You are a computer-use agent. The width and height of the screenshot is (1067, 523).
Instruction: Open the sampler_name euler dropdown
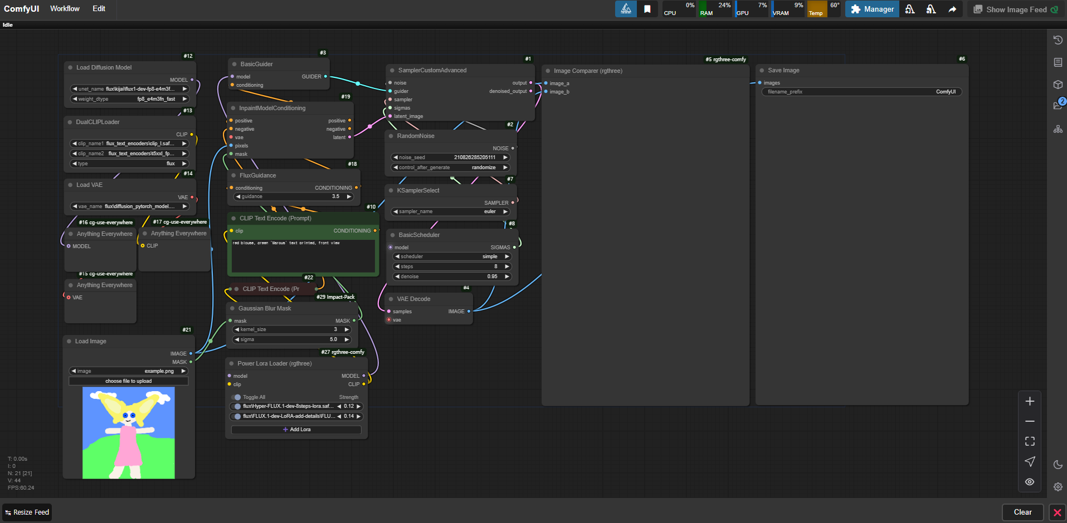click(x=450, y=211)
